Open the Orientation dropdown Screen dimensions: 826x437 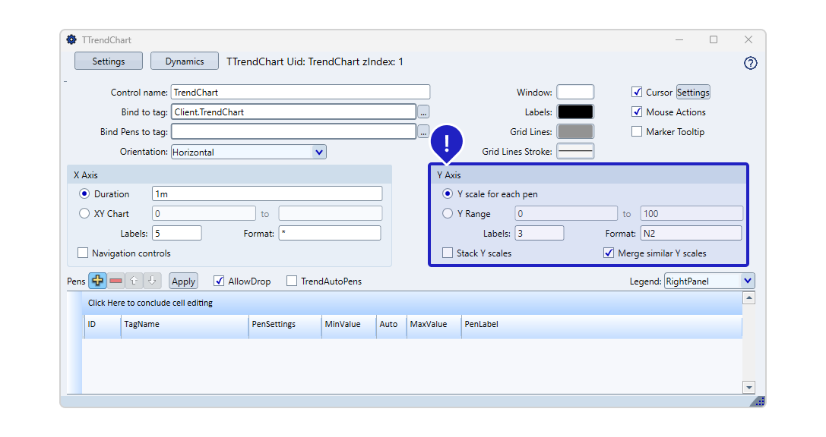coord(318,152)
